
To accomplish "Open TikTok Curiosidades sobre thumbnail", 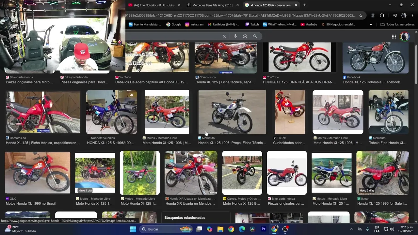I will coord(290,112).
